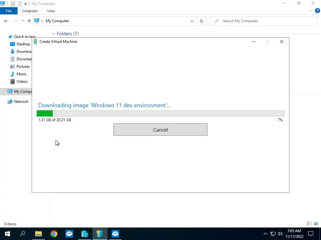Switch to large icons view layout

316,224
